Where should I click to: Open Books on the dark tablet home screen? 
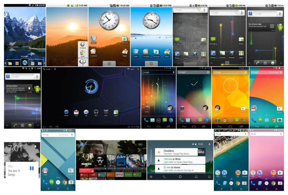pos(106,112)
